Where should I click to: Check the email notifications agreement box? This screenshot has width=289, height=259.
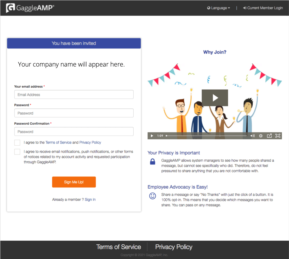click(x=17, y=152)
